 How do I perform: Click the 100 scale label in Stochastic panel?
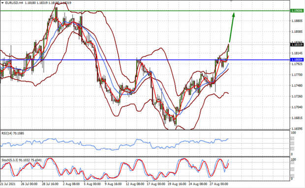pos(293,160)
